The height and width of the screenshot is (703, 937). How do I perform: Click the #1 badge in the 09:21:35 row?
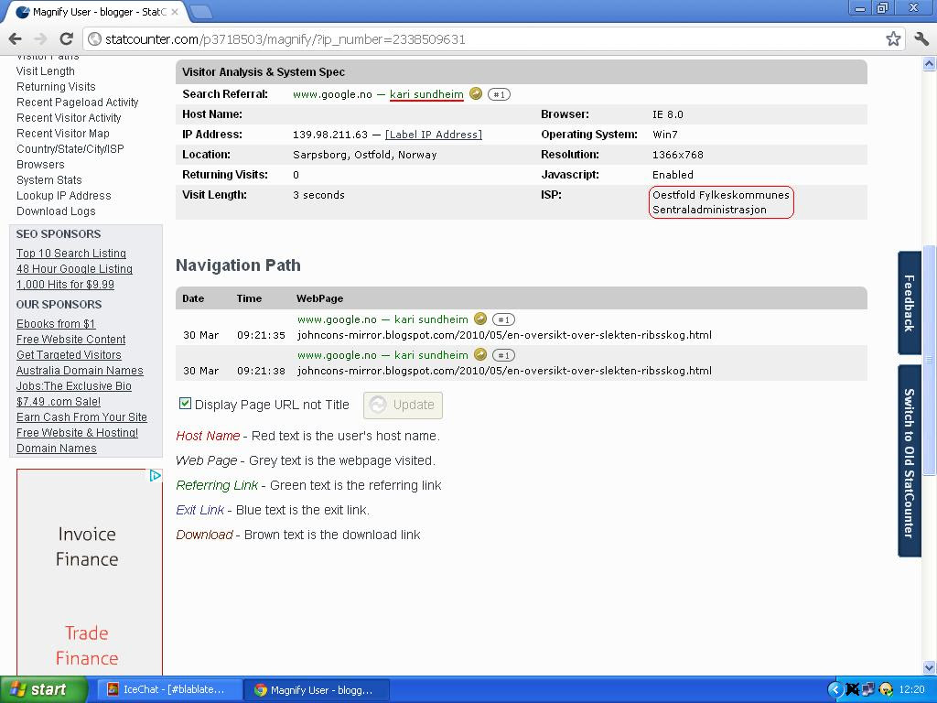(503, 319)
